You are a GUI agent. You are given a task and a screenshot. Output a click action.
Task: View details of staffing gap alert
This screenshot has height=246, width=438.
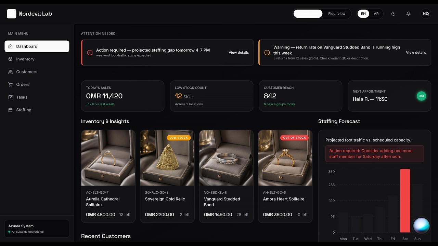click(x=239, y=53)
